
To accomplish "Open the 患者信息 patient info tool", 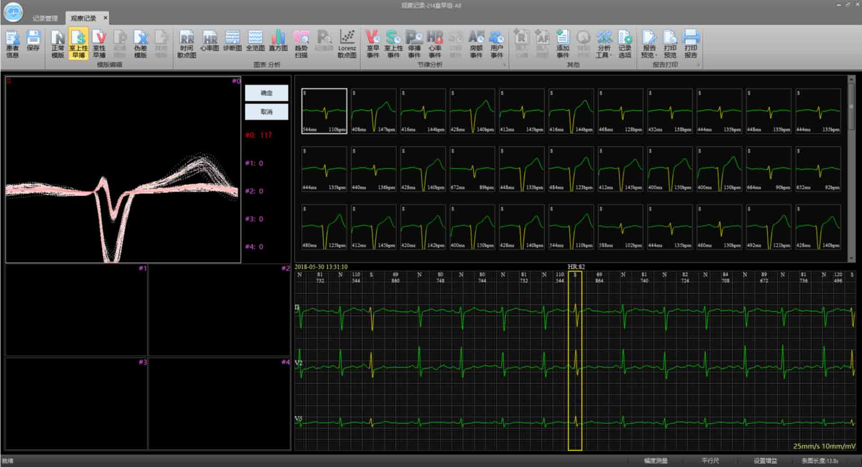I will 13,44.
